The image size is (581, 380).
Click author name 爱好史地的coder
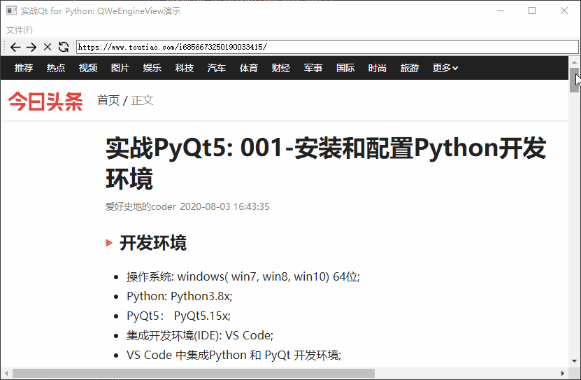(x=141, y=206)
